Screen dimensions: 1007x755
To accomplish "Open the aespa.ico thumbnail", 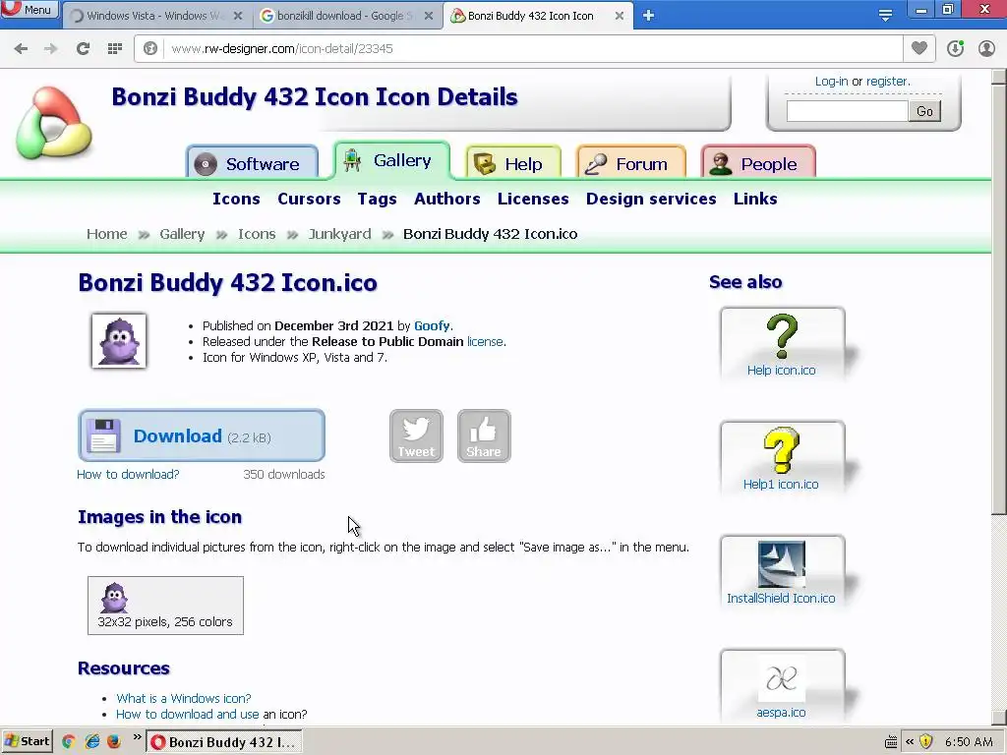I will pos(782,685).
